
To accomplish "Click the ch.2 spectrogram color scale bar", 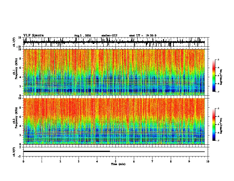I will coord(214,125).
